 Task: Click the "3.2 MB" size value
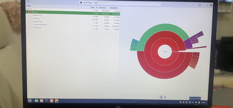(95, 17)
